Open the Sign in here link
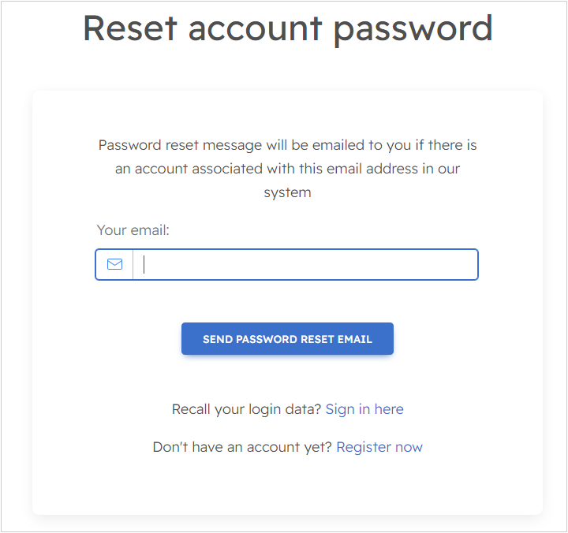This screenshot has height=533, width=568. coord(364,409)
